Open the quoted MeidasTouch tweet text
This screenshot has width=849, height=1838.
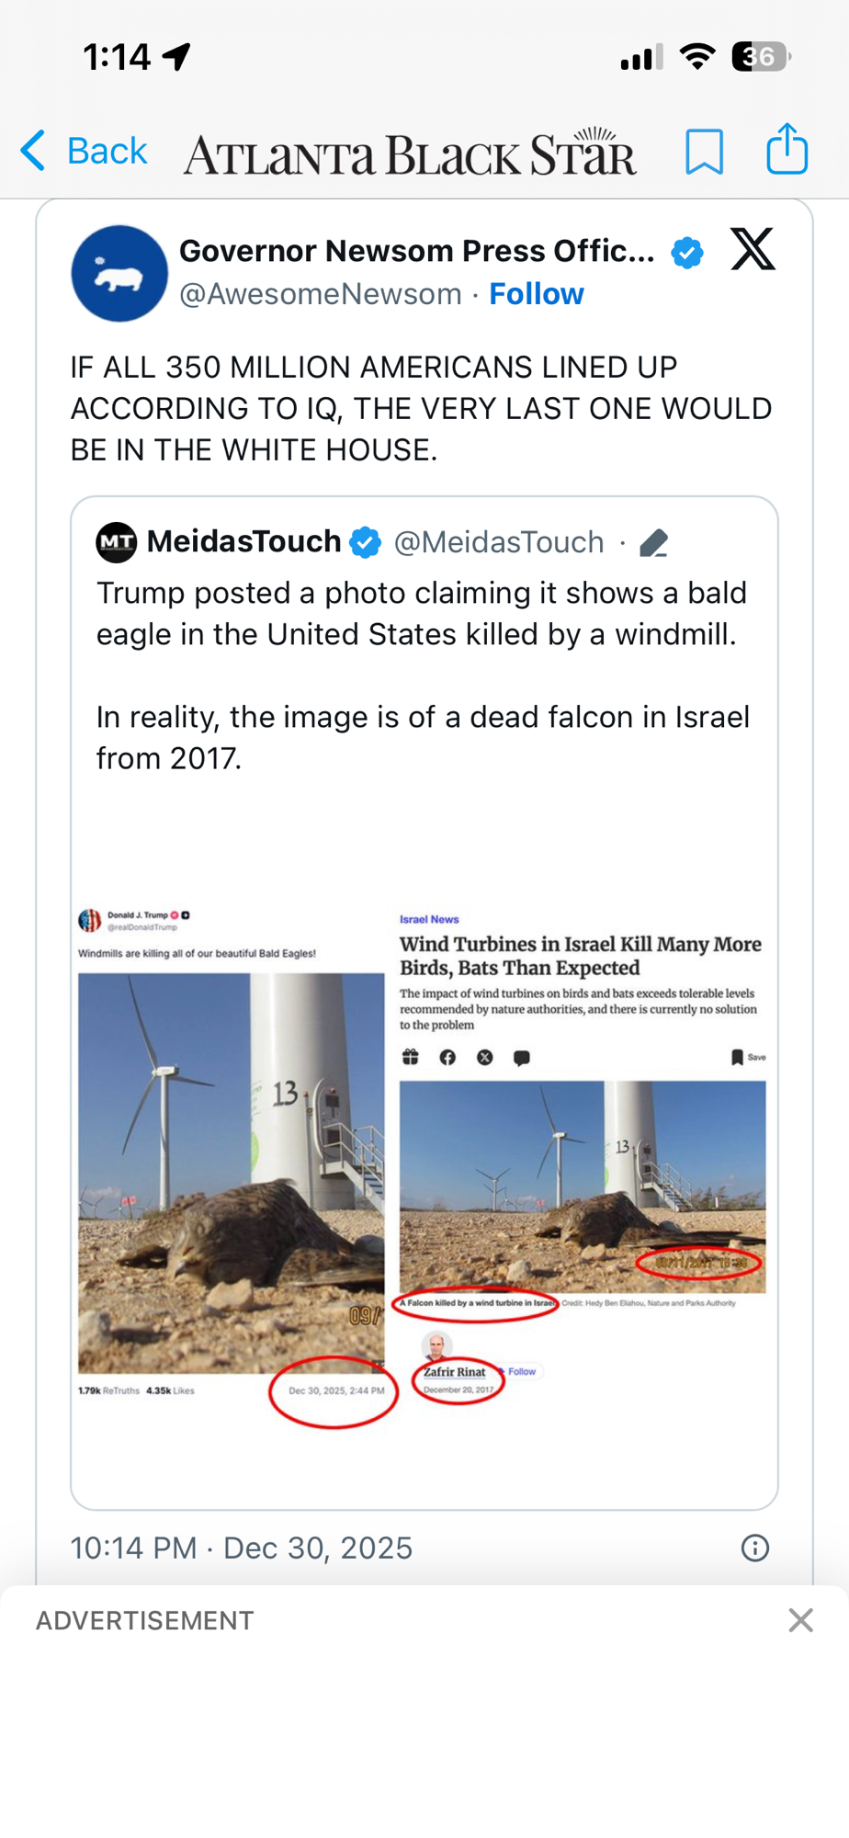[x=422, y=675]
